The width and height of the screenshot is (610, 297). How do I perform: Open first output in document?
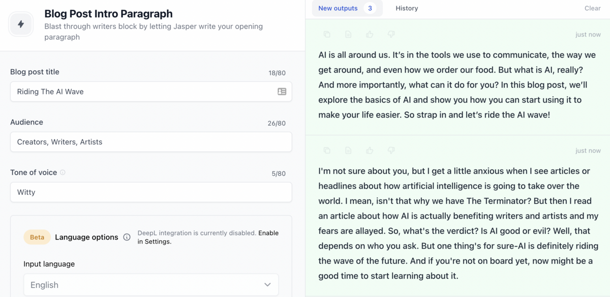[348, 35]
